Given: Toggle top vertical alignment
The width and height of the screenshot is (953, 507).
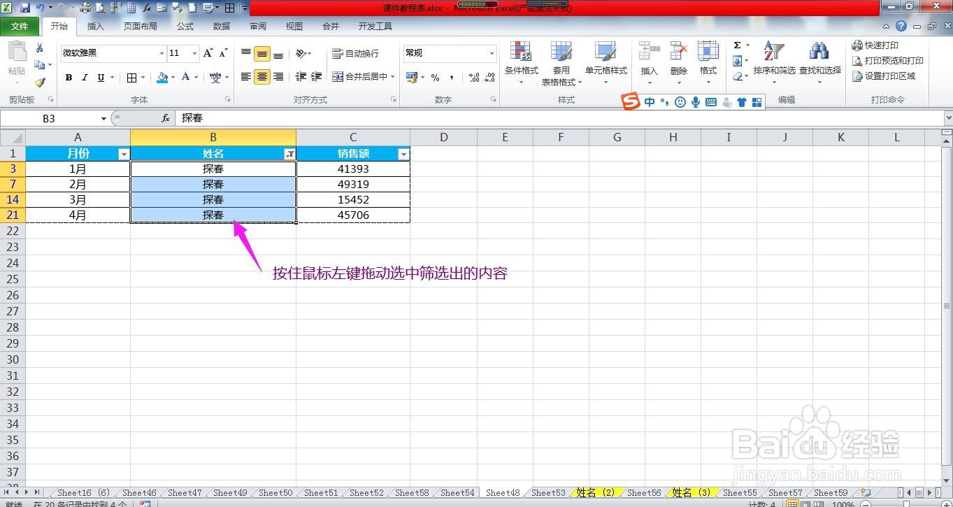Looking at the screenshot, I should point(246,53).
